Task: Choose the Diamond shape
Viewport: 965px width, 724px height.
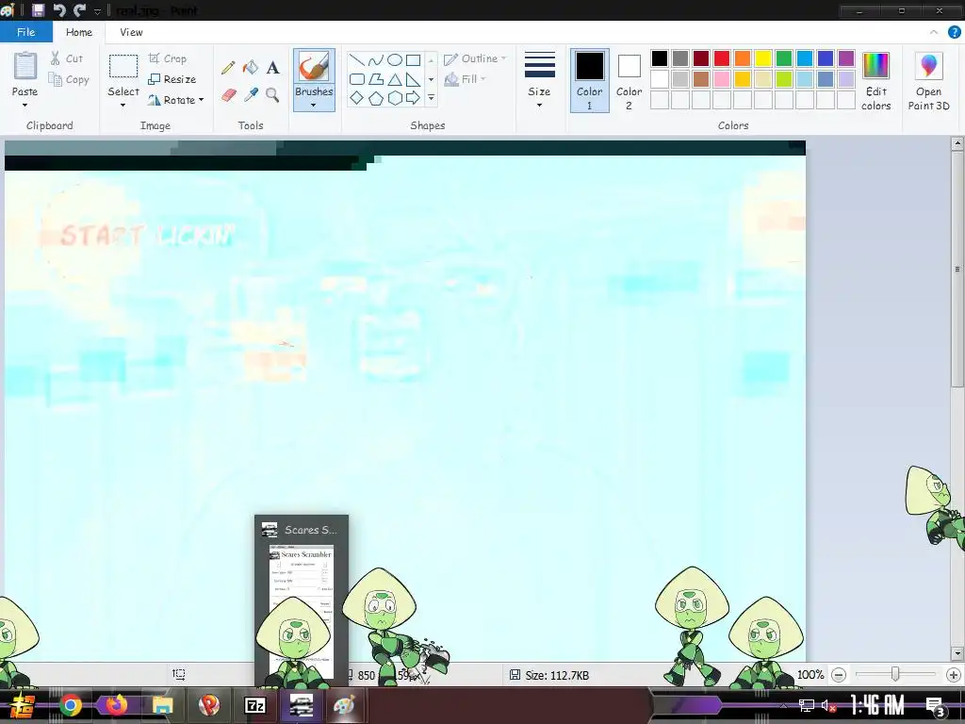Action: (x=356, y=98)
